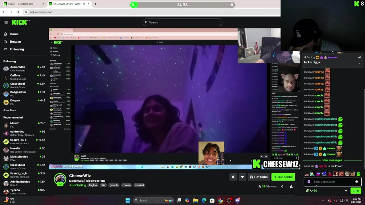Viewport: 365px width, 205px height.
Task: Open the emoji picker in chat
Action: pos(356,182)
